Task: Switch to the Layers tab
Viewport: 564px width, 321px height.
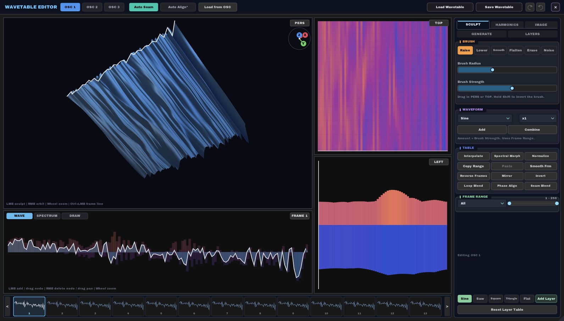Action: (x=532, y=34)
